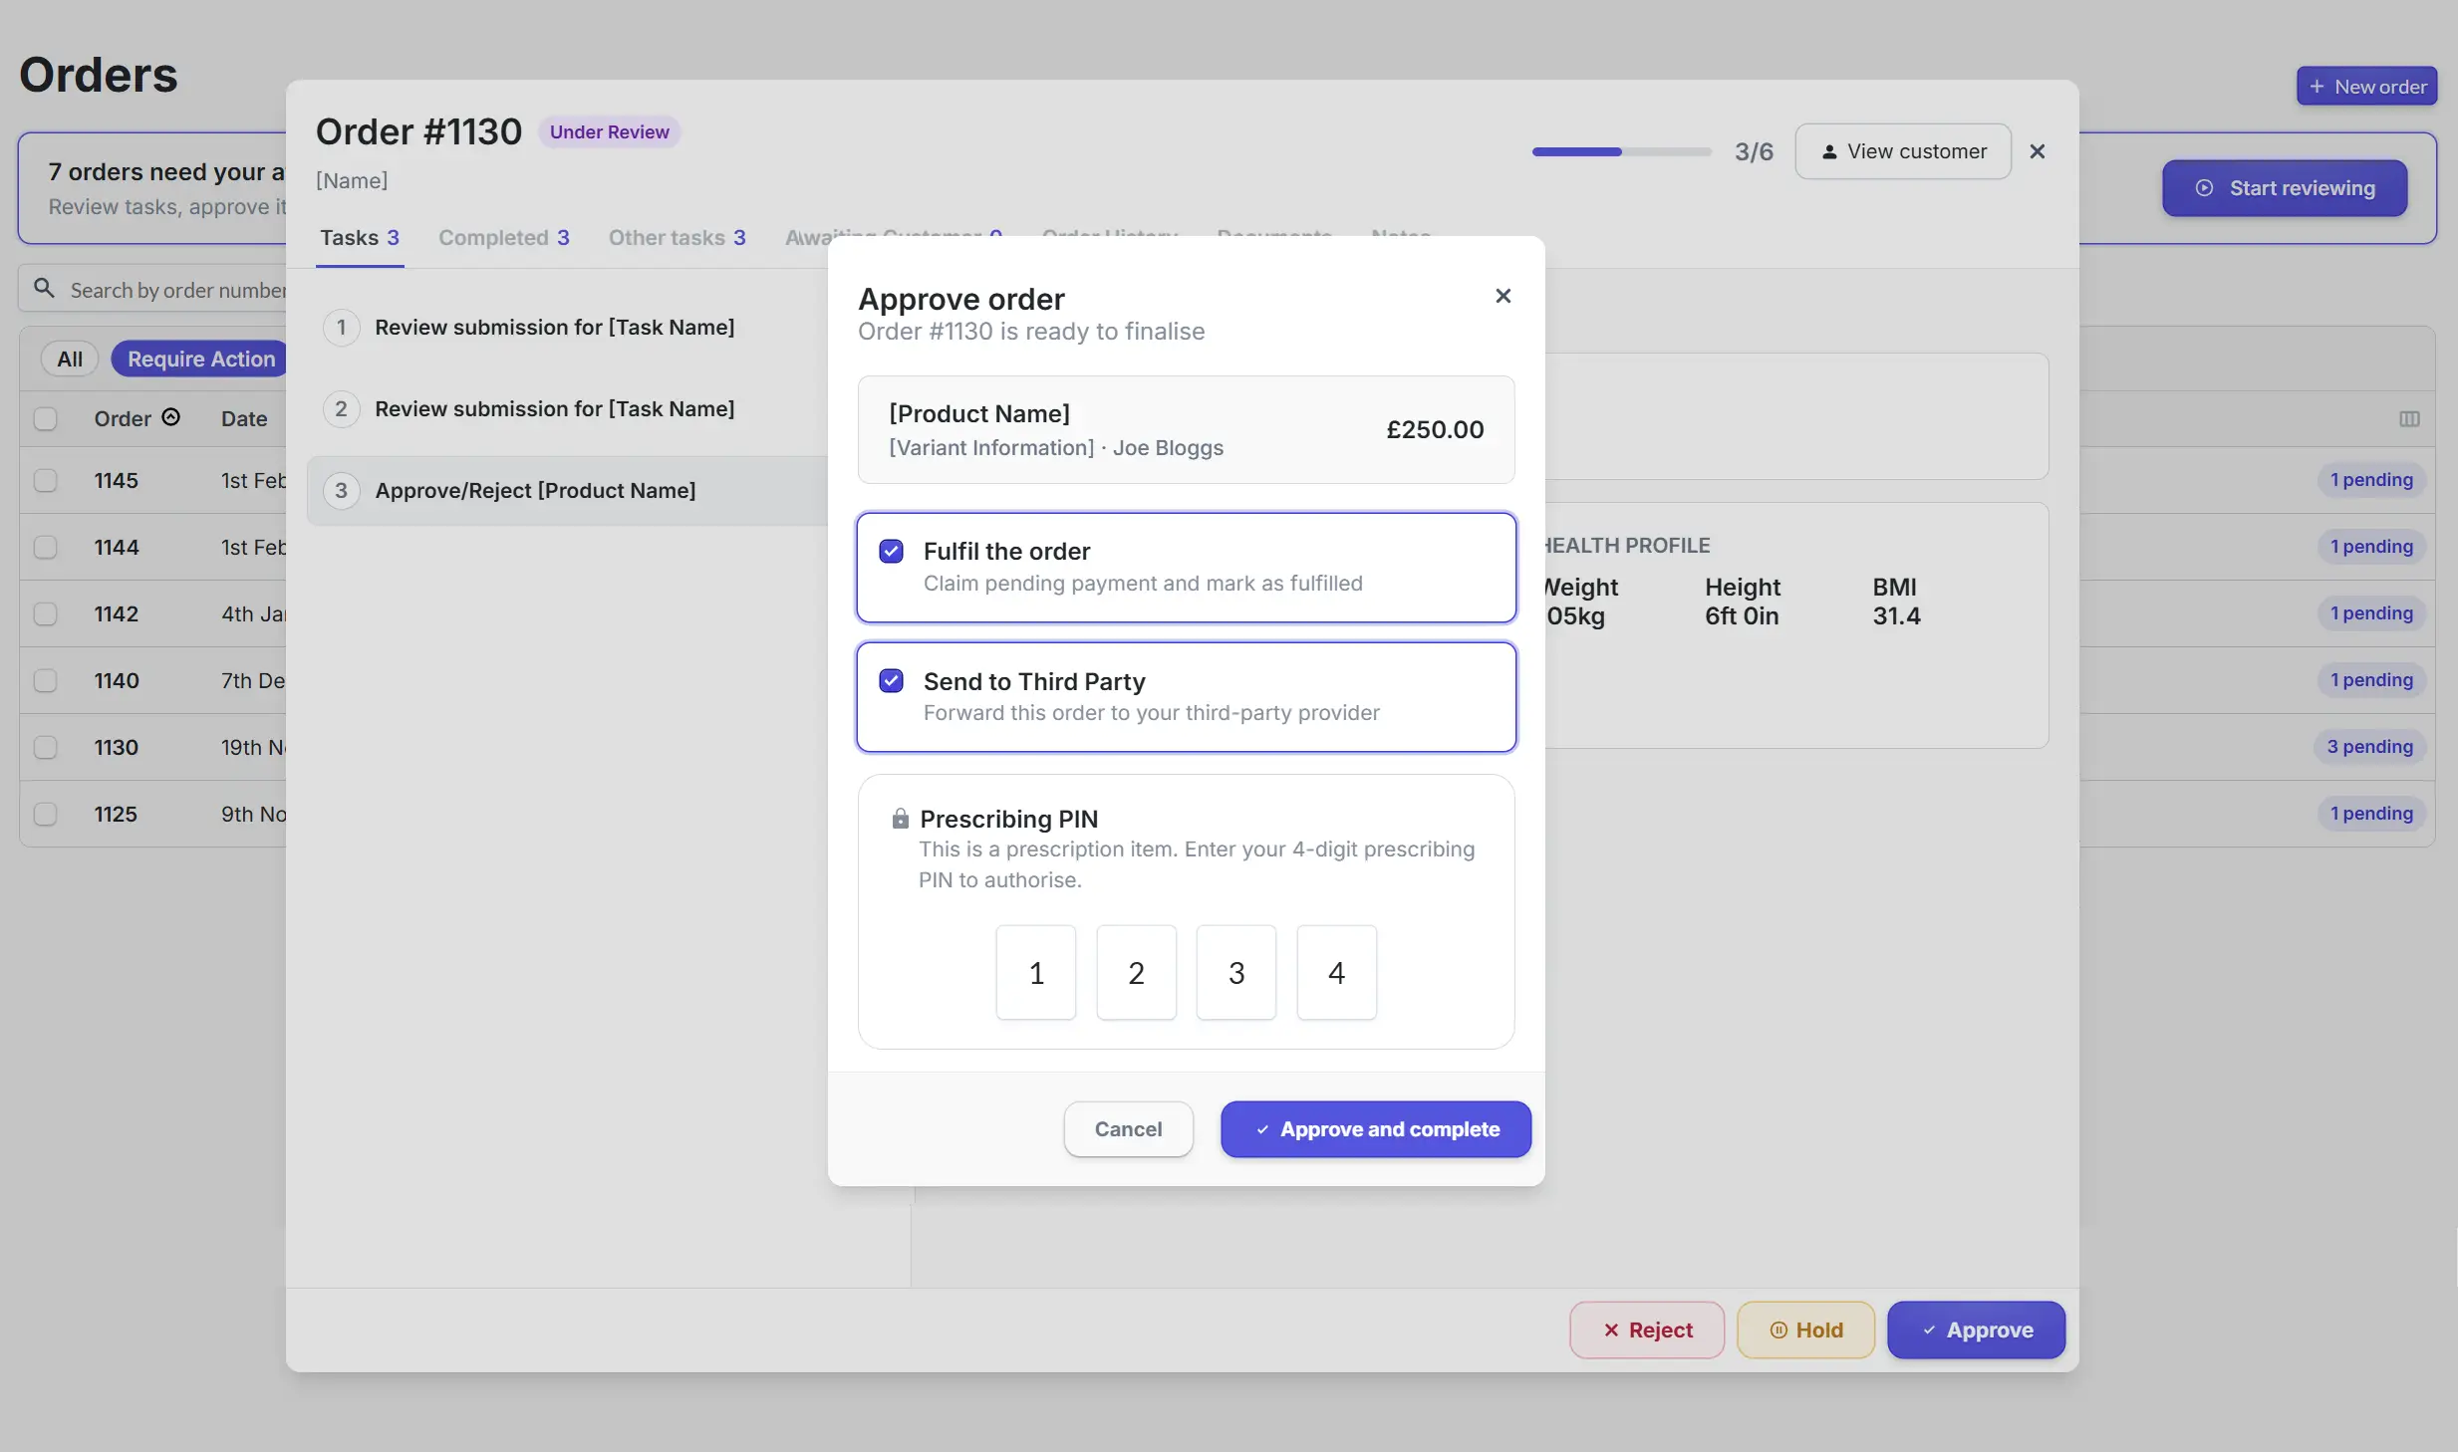Click Approve and complete
The width and height of the screenshot is (2458, 1452).
click(1374, 1129)
